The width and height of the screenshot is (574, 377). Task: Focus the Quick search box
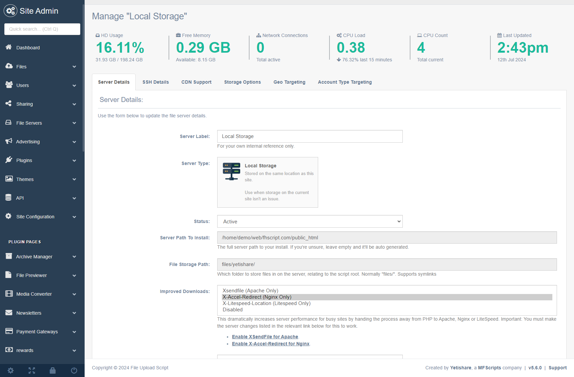(42, 29)
